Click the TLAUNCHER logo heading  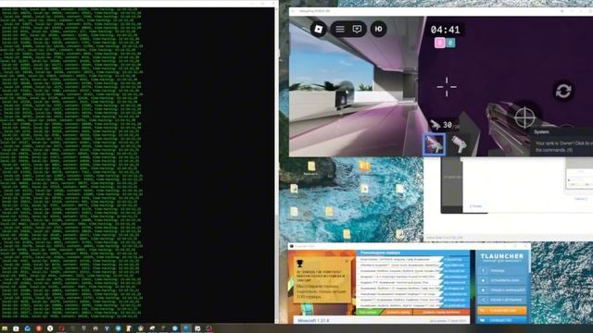point(502,256)
